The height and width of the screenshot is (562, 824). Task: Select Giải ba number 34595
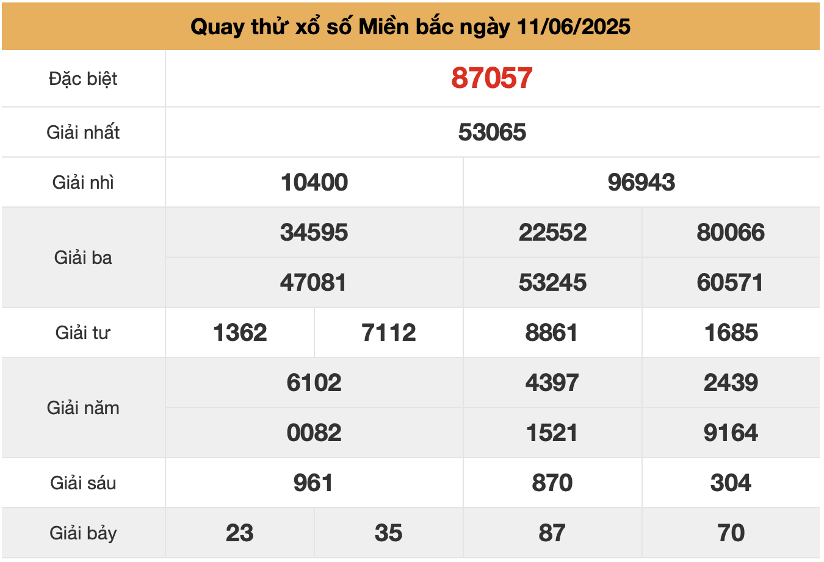[x=314, y=232]
